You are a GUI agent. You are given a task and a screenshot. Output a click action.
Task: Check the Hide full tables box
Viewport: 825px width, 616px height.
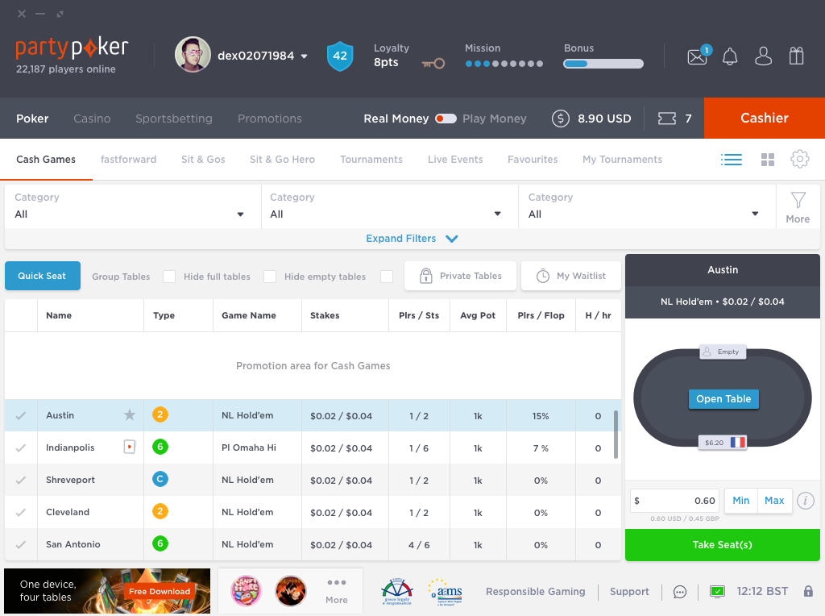click(x=270, y=277)
